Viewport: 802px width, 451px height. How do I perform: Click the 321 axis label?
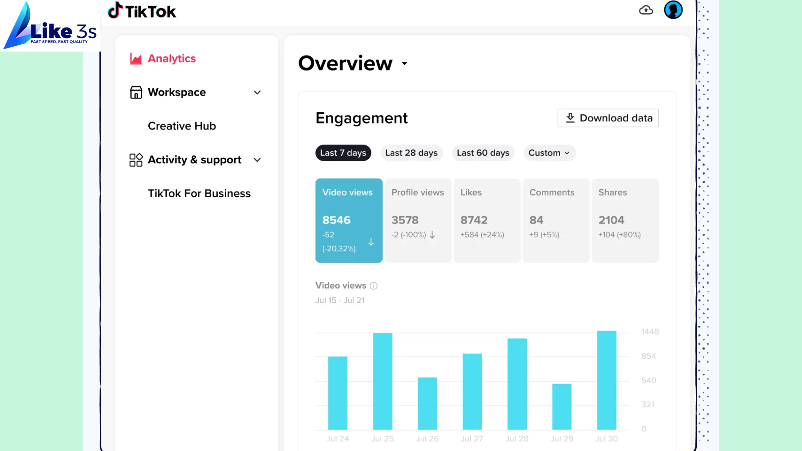tap(648, 404)
